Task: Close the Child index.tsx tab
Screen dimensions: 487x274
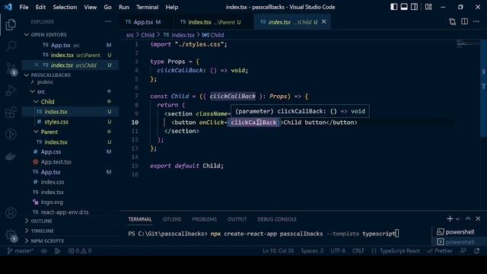Action: (324, 21)
